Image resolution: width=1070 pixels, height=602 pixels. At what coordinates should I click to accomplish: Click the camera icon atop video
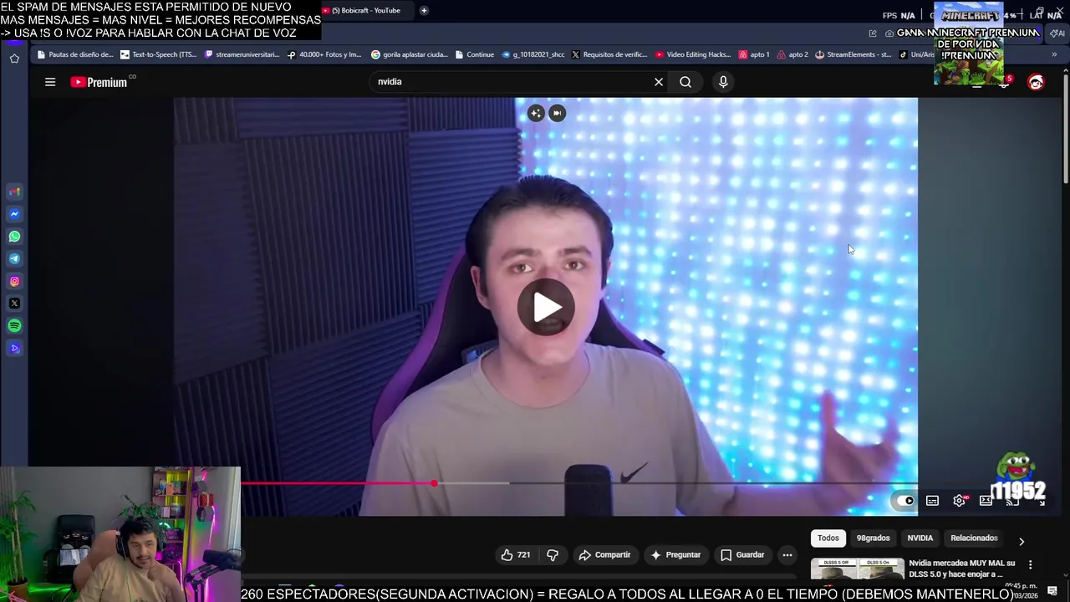(x=557, y=113)
